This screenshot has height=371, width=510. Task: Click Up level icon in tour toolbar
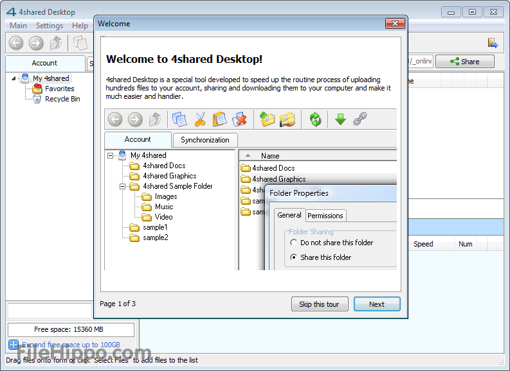pos(155,119)
